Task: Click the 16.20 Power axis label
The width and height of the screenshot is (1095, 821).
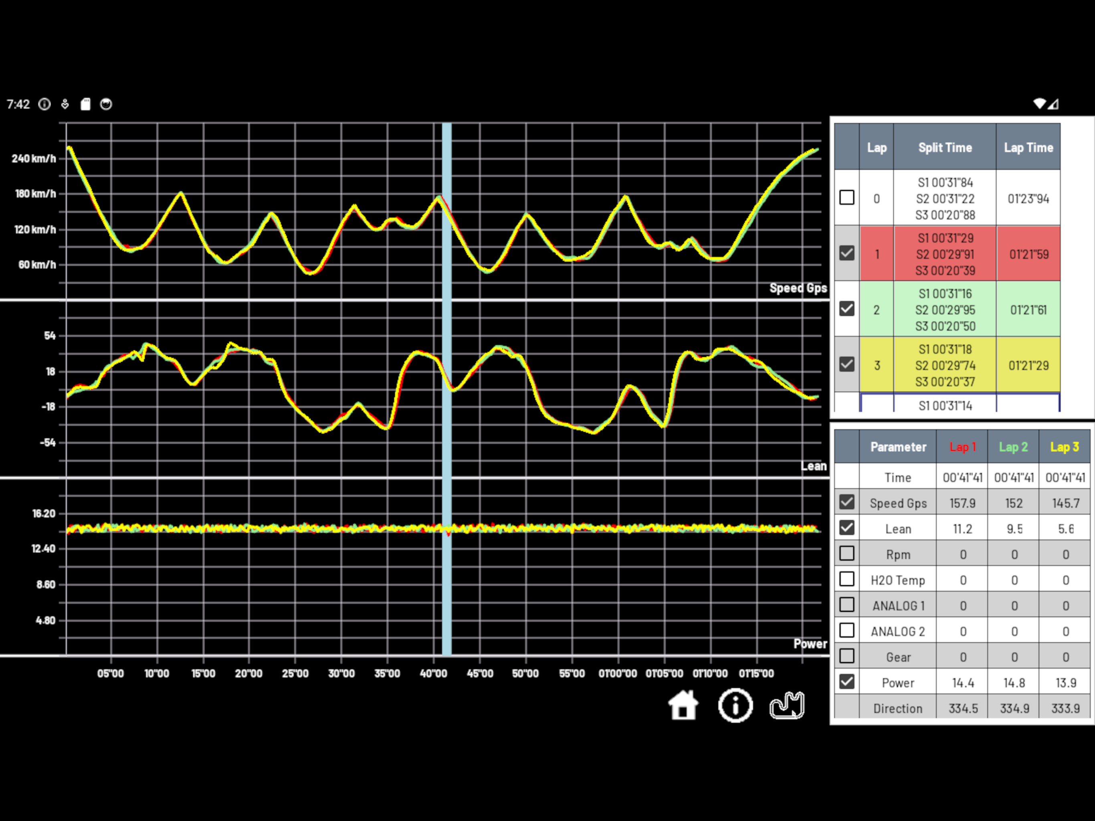Action: (44, 514)
